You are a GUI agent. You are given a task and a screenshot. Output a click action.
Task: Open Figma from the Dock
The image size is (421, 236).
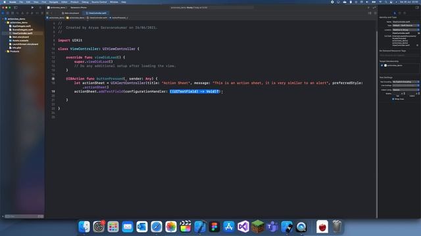(x=214, y=227)
